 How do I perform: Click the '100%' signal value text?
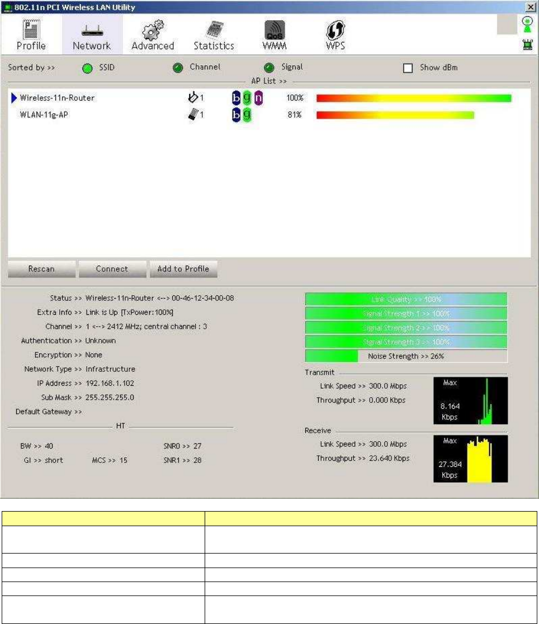(x=295, y=98)
